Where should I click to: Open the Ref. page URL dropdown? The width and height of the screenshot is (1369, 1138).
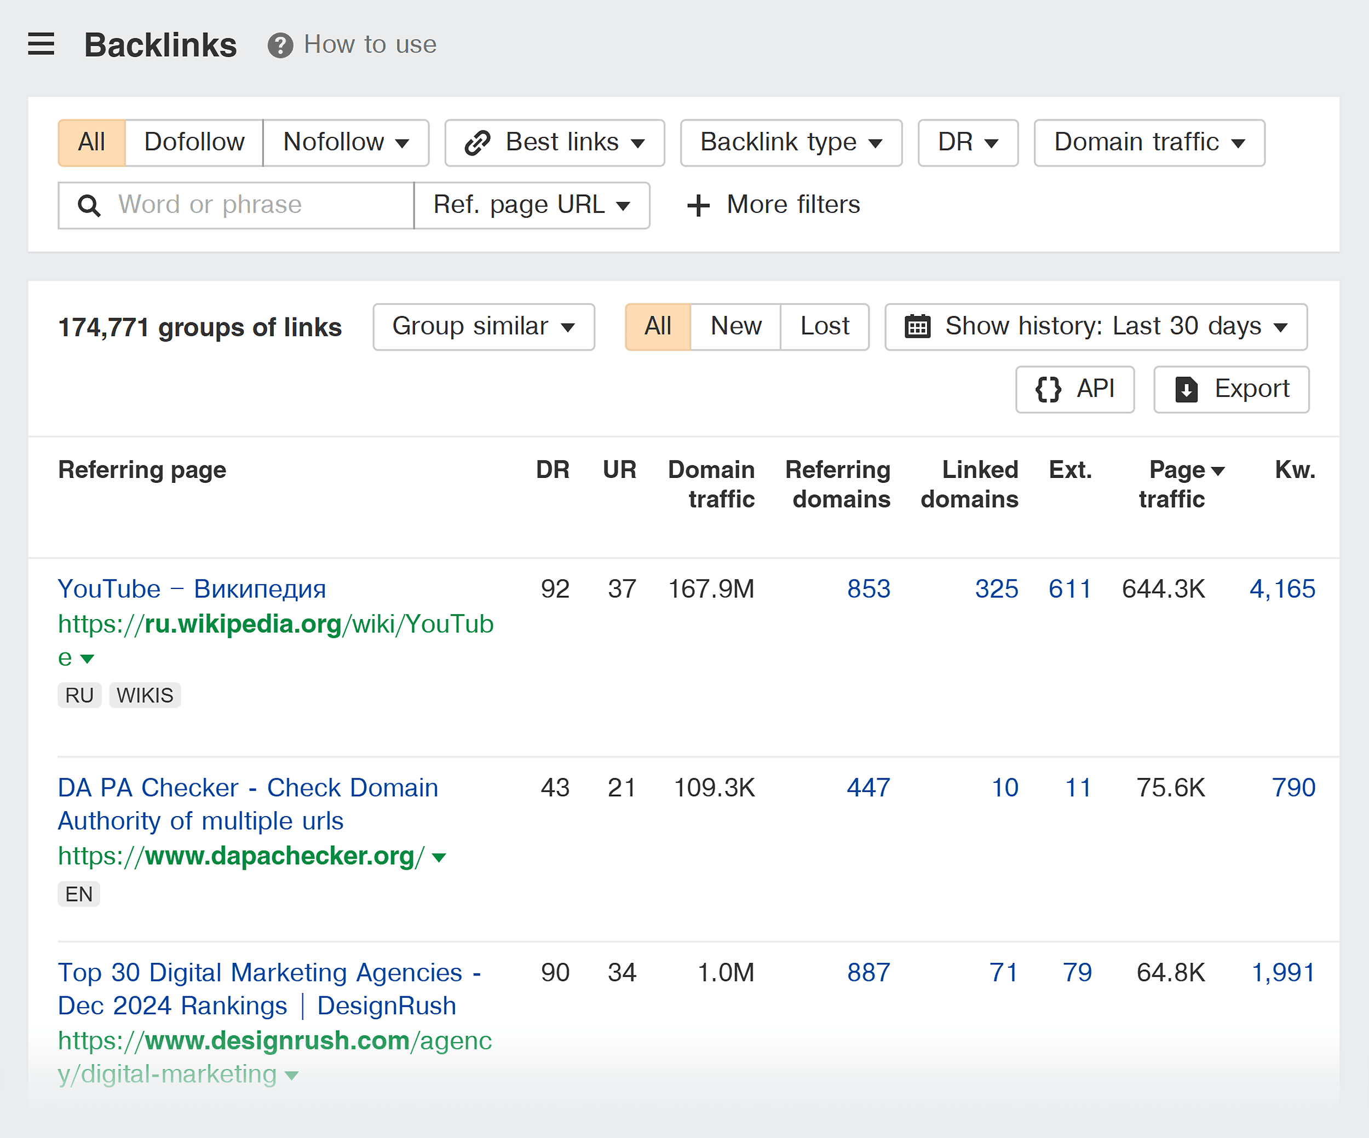click(x=532, y=205)
